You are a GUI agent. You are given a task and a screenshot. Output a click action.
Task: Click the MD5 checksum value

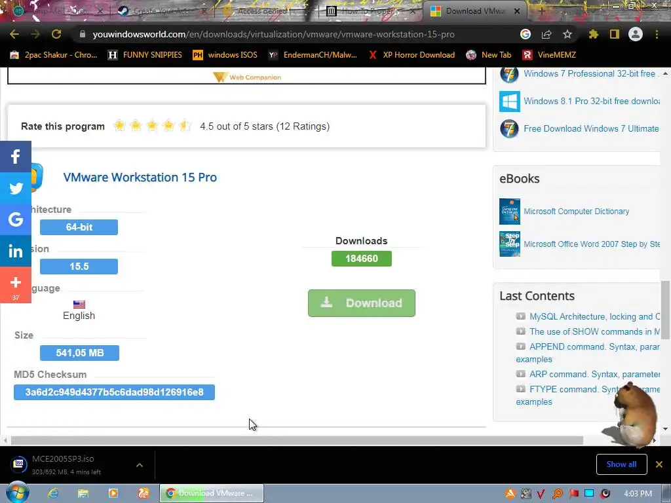(x=114, y=392)
